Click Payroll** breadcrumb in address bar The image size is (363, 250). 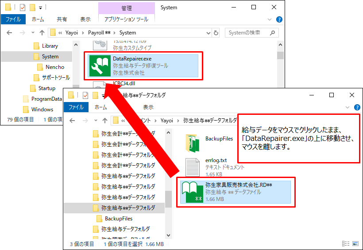99,33
